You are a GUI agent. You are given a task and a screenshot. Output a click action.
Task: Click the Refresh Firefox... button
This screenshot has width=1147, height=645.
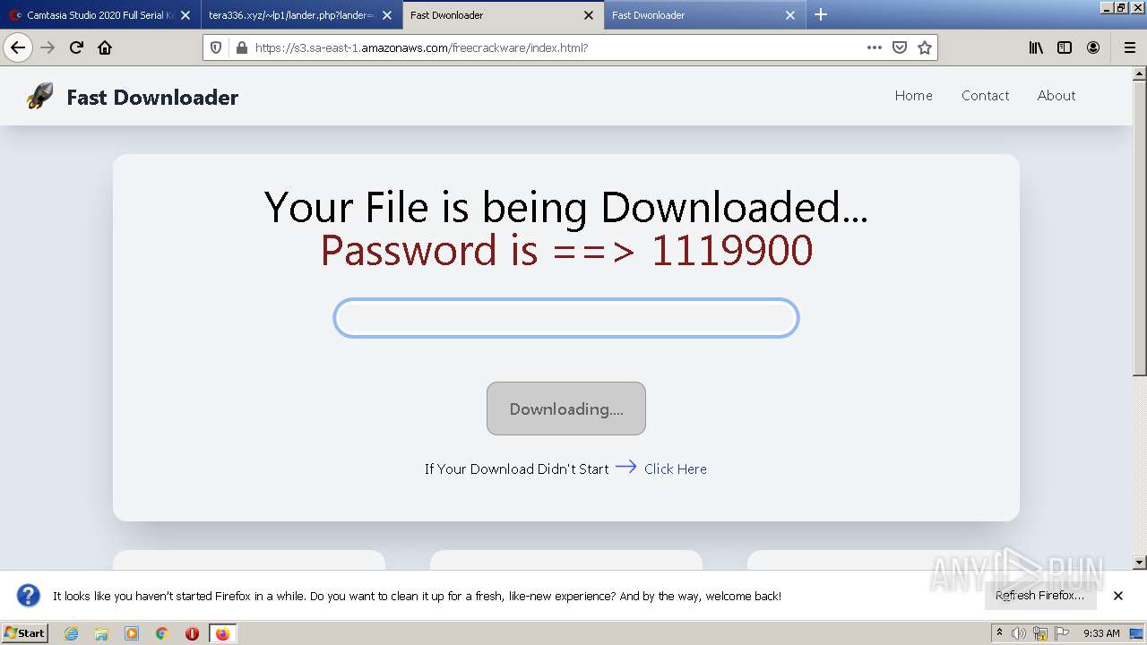coord(1039,596)
